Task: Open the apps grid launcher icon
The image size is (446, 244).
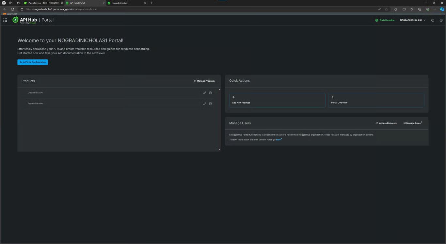Action: pyautogui.click(x=5, y=20)
